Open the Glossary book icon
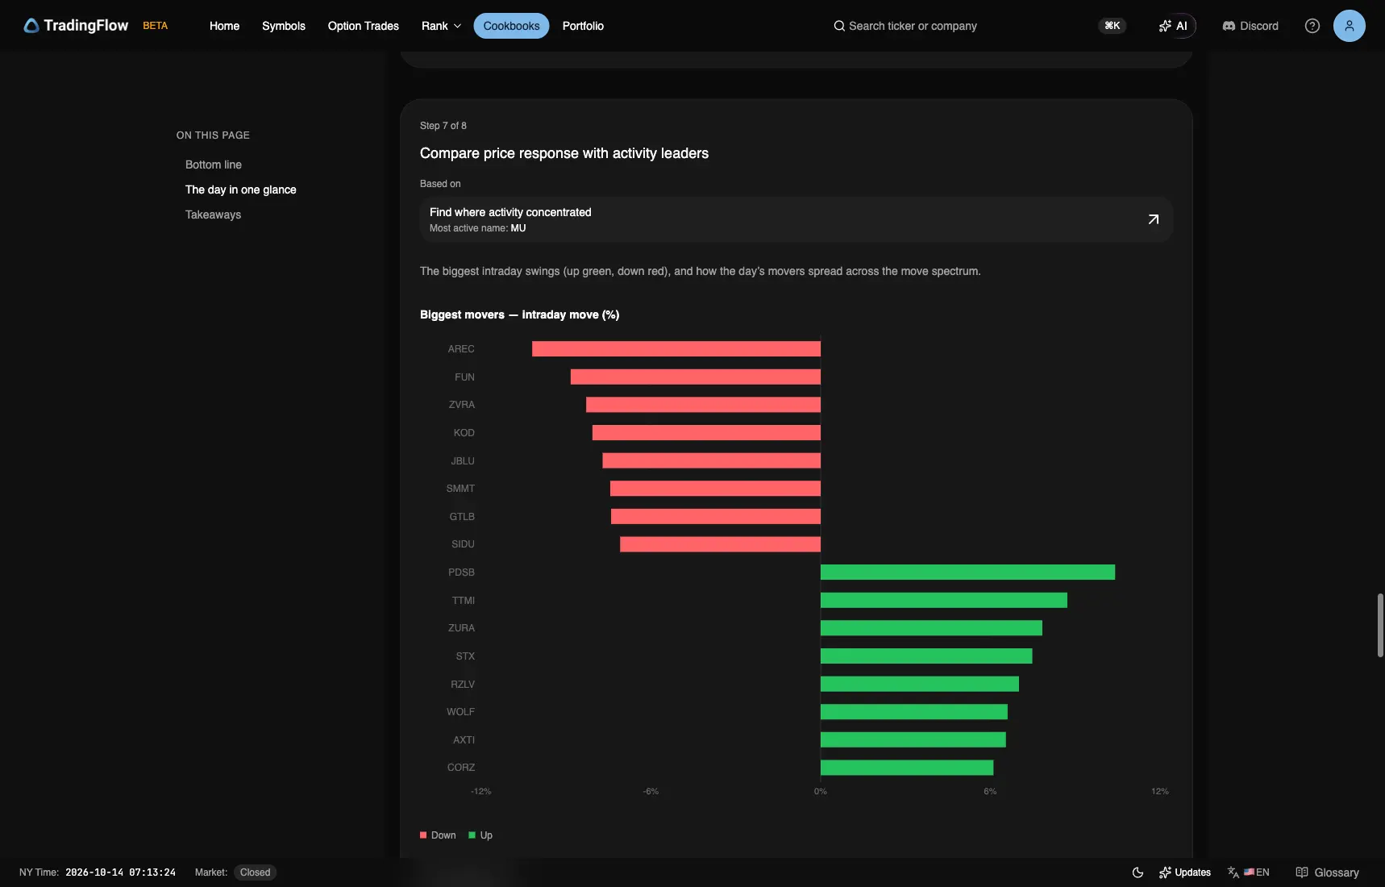The image size is (1385, 887). (x=1302, y=872)
